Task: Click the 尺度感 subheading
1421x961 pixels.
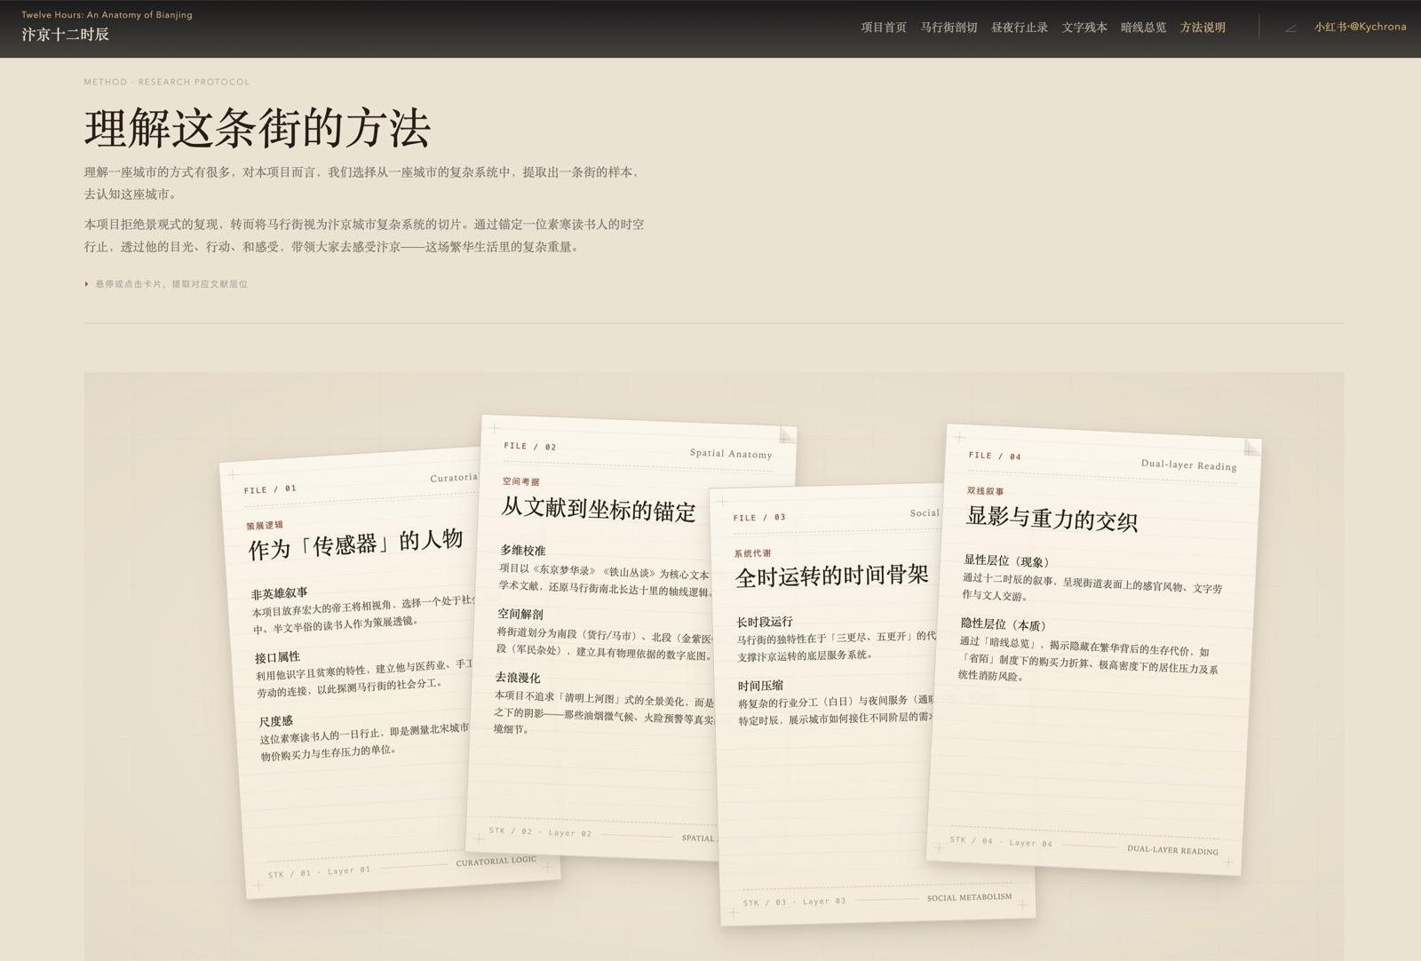Action: point(276,721)
